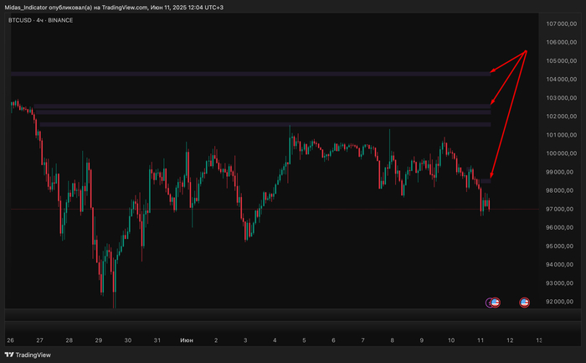Click the 107 000,00 price axis label

point(561,23)
